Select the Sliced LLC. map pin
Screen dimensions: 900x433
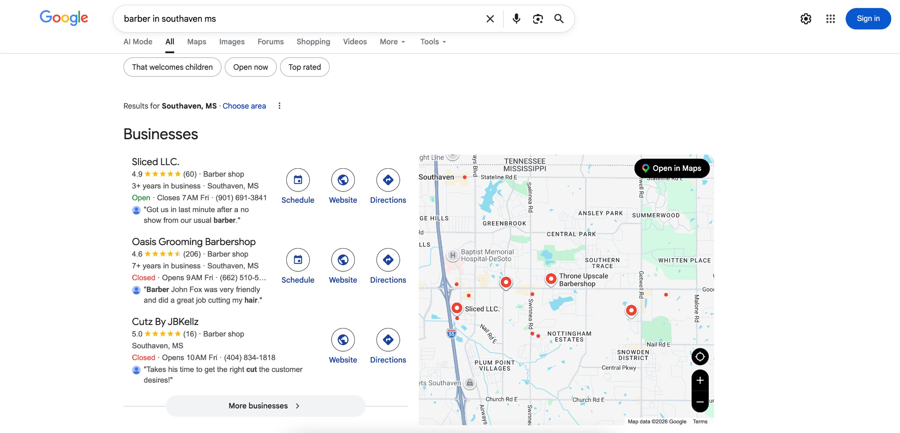(x=457, y=308)
